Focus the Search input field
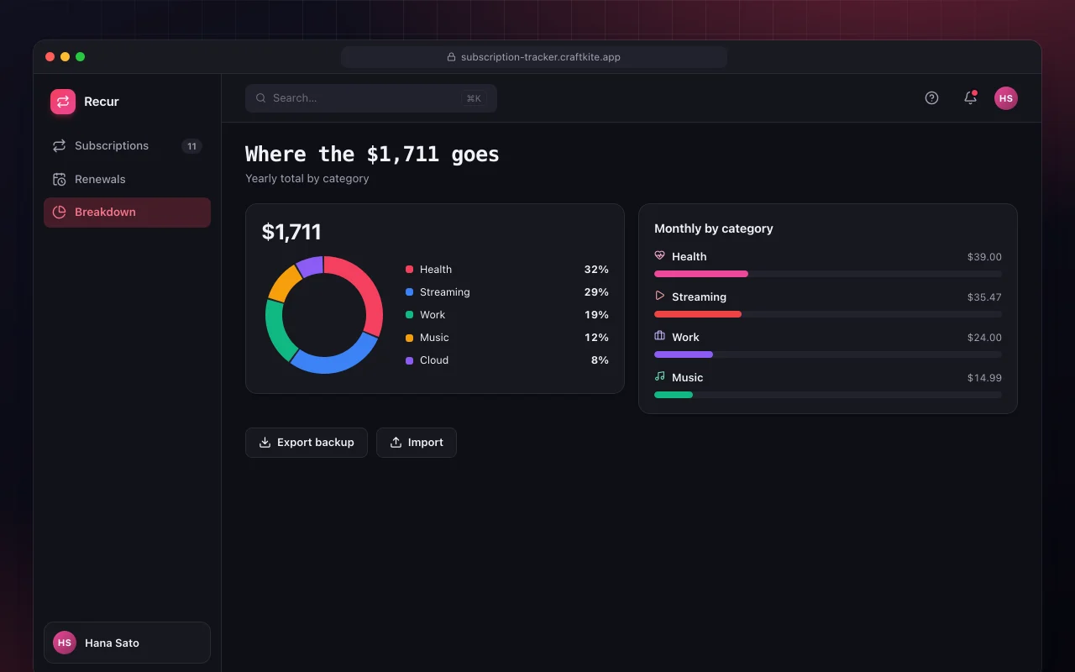The image size is (1075, 672). pos(371,98)
